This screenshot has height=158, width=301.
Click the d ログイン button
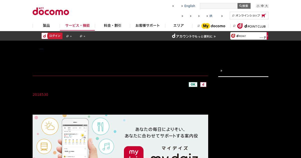(52, 36)
